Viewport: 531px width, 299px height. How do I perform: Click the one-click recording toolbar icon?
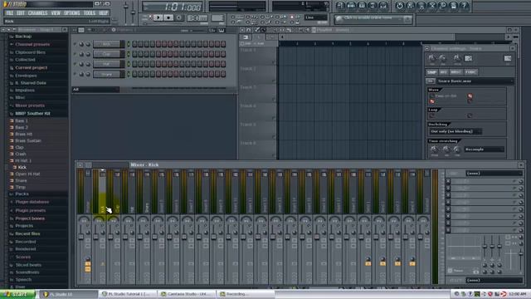443,6
